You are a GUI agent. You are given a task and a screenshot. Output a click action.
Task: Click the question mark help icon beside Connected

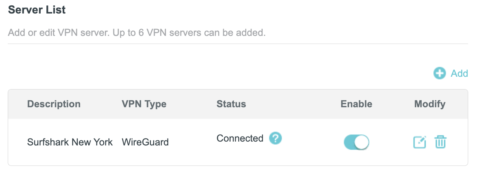click(275, 138)
